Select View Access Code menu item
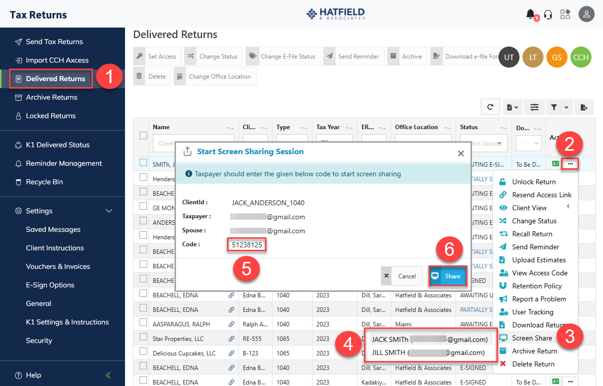This screenshot has height=386, width=603. point(539,273)
